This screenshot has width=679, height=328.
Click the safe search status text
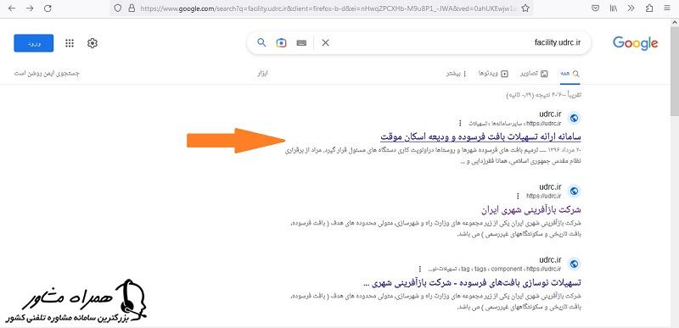(47, 74)
